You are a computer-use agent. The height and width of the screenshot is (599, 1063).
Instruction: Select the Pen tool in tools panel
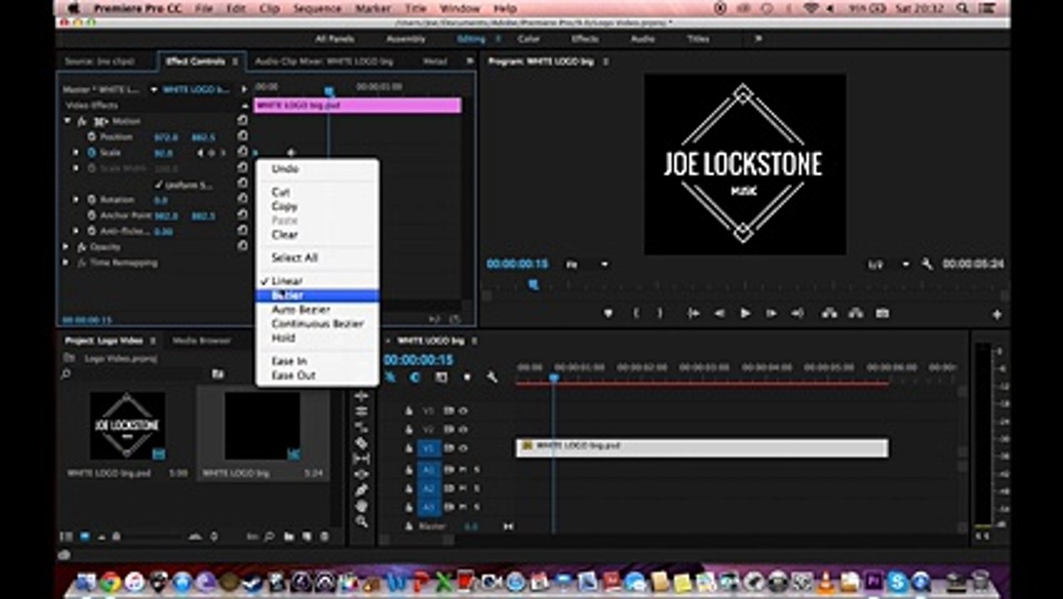pyautogui.click(x=362, y=490)
